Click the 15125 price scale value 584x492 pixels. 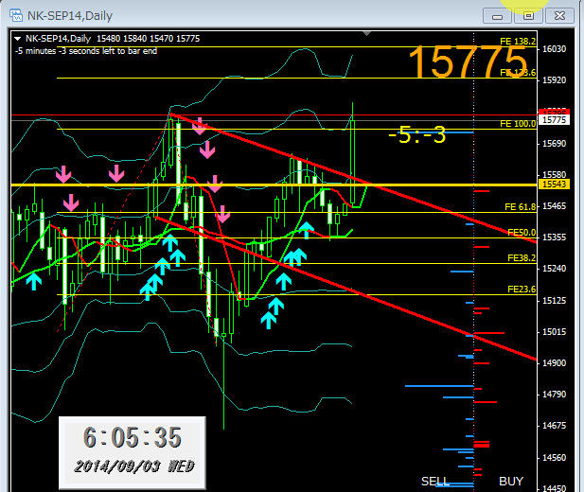coord(555,301)
